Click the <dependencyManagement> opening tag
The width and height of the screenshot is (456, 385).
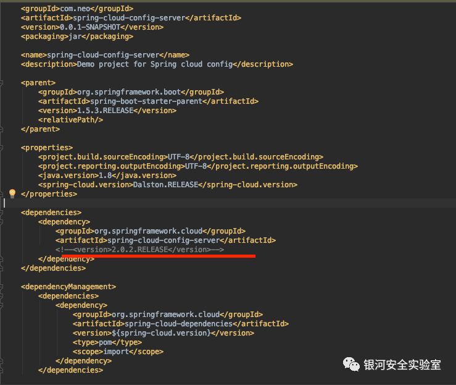tap(68, 287)
